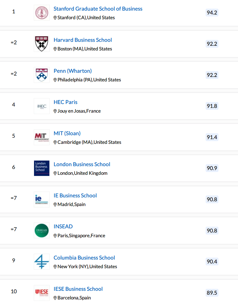Select the Penn Wharton crest logo
This screenshot has width=238, height=305.
tap(42, 75)
